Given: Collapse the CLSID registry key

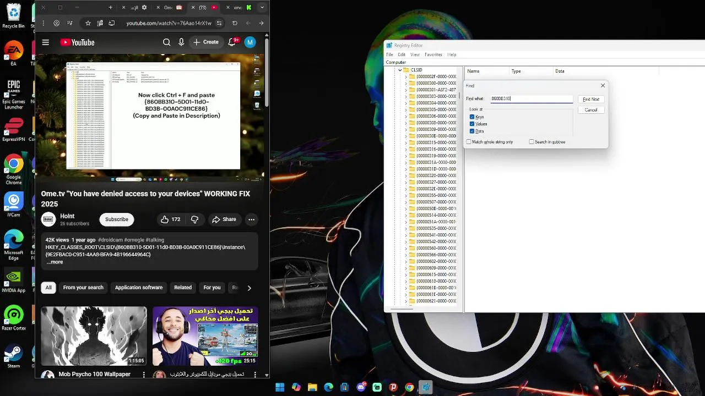Looking at the screenshot, I should (400, 70).
